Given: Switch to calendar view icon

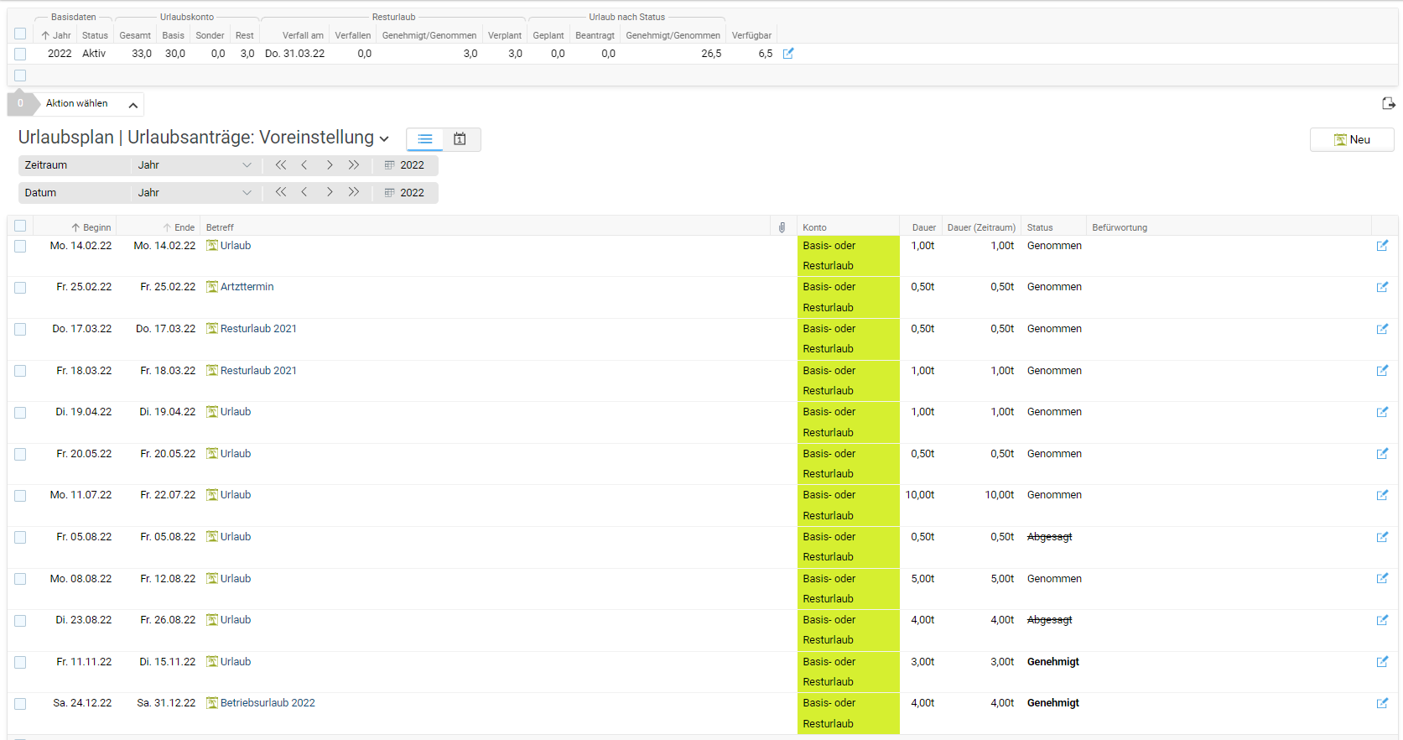Looking at the screenshot, I should pyautogui.click(x=460, y=139).
